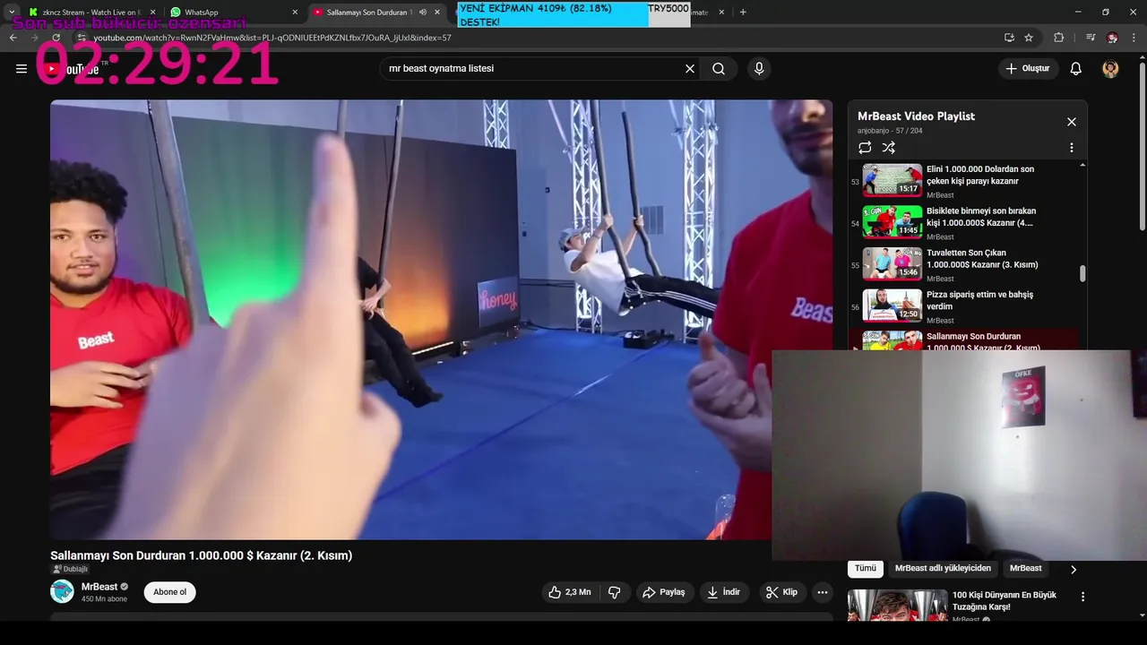Open 'Tuvaletten Son Çıkan' playlist video thumbnail

coord(893,264)
